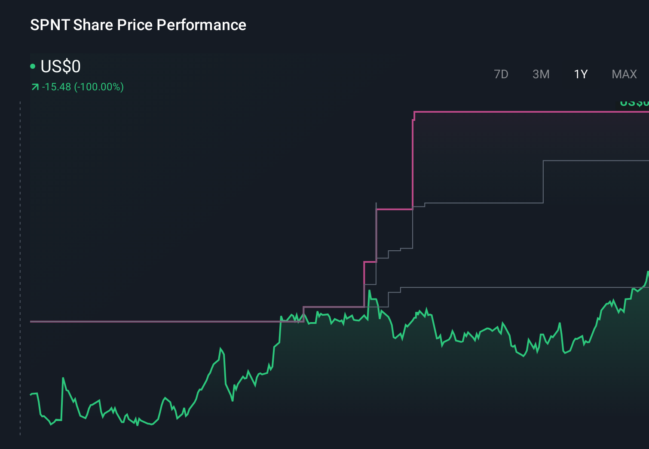Switch to the 7D time range
Screen dimensions: 649x449
point(501,74)
